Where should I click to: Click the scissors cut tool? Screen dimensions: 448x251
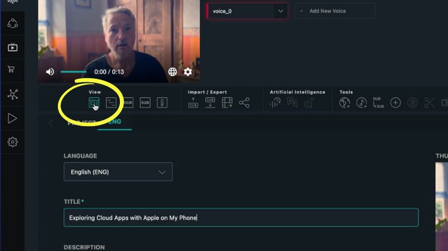(430, 103)
